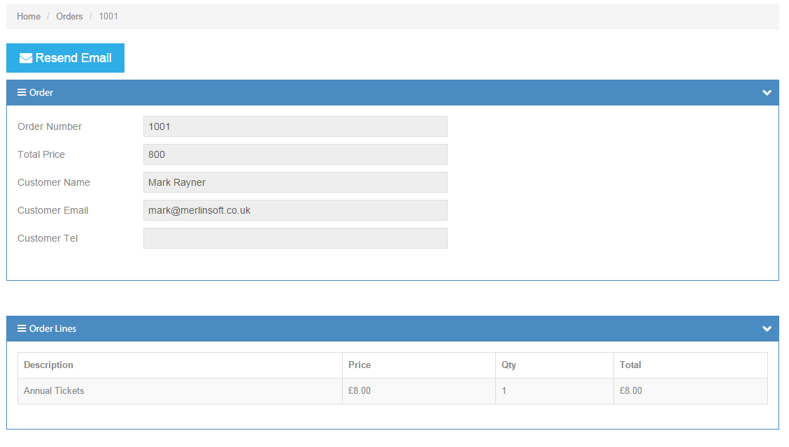This screenshot has height=447, width=789.
Task: Click the Customer Email field
Action: (295, 210)
